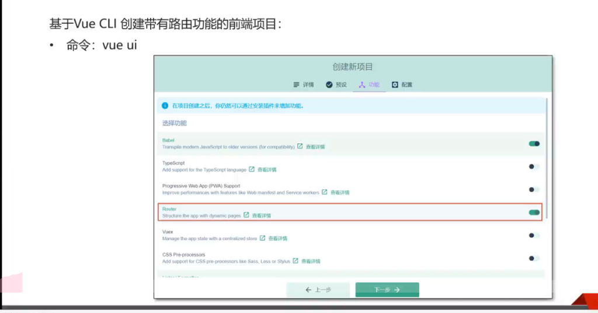Enable the Vuex toggle switch
598x313 pixels.
[x=534, y=235]
